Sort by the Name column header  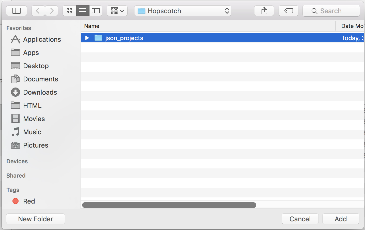(92, 26)
